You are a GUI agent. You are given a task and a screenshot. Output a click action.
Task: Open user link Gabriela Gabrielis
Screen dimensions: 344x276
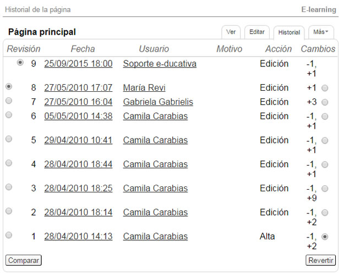tap(158, 102)
